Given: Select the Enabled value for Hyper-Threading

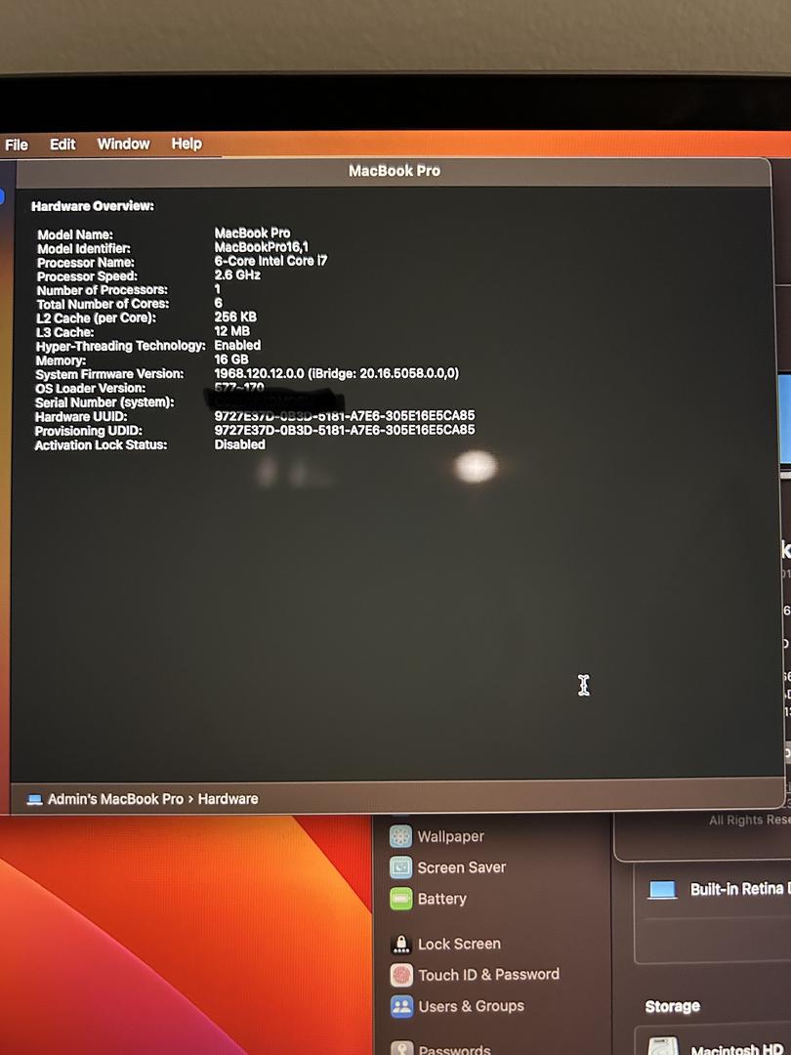Looking at the screenshot, I should click(237, 345).
